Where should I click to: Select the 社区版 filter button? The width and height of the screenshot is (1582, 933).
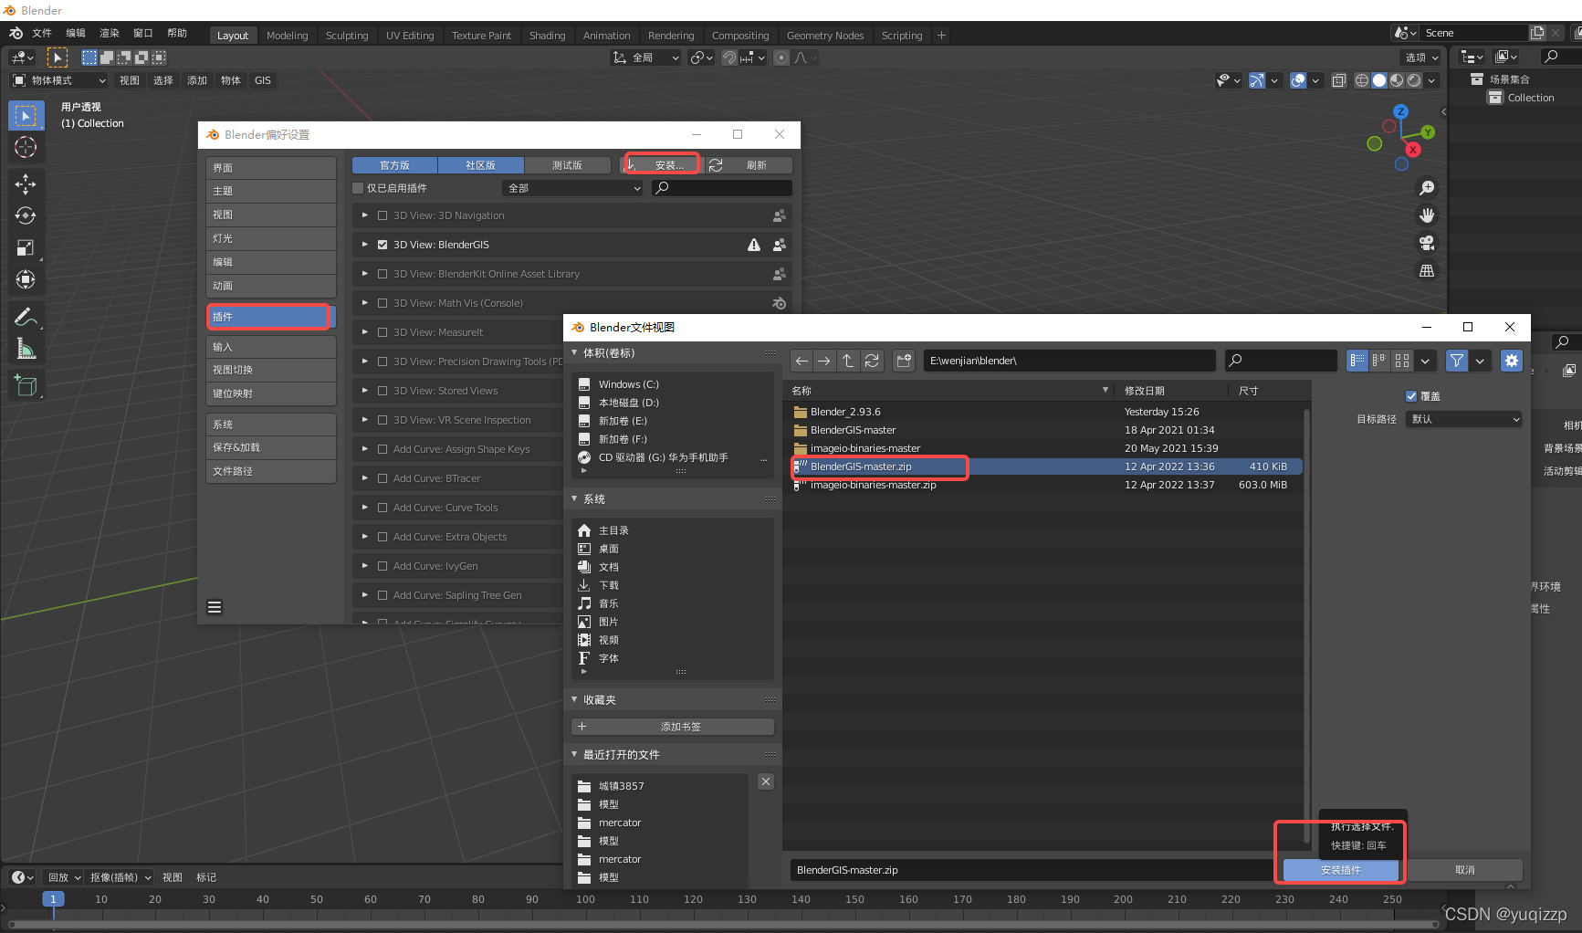tap(481, 165)
